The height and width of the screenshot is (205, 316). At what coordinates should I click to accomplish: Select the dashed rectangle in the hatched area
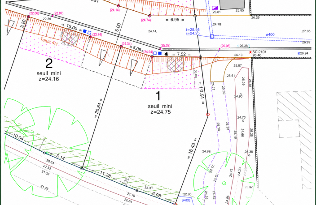point(289,129)
